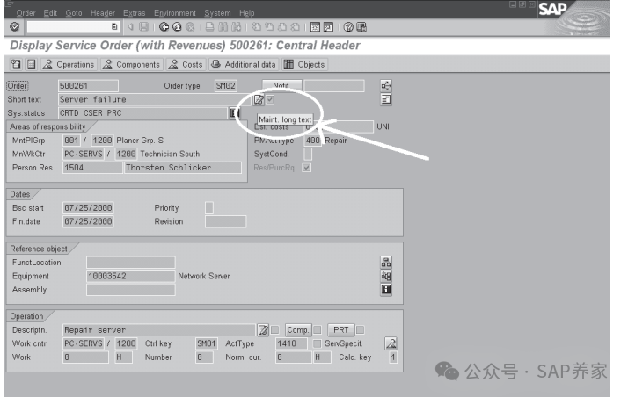Click the icon at right of Notif row
Image resolution: width=628 pixels, height=397 pixels.
pyautogui.click(x=386, y=85)
